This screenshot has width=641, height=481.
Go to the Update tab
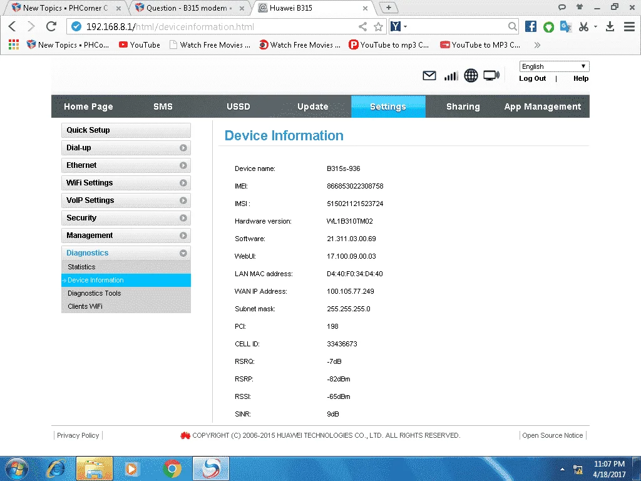point(313,106)
